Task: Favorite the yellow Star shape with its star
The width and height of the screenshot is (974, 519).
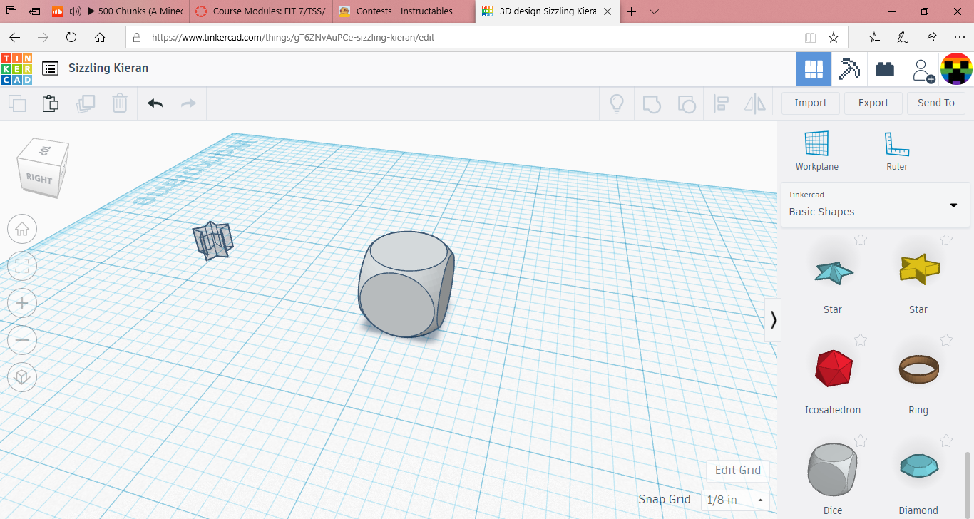Action: (946, 240)
